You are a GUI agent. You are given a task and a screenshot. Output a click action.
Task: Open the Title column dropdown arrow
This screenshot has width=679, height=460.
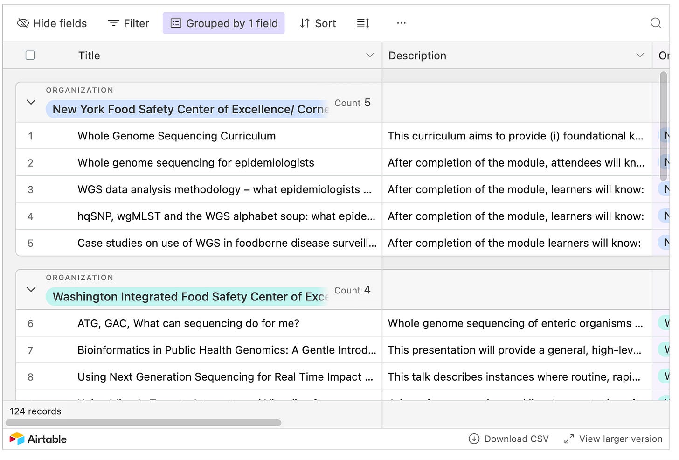point(370,55)
